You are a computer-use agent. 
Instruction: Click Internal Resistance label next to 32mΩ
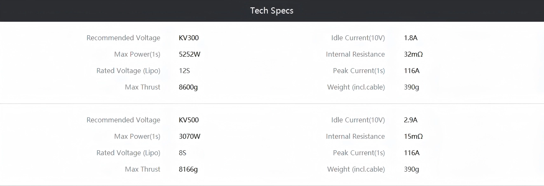pos(355,54)
